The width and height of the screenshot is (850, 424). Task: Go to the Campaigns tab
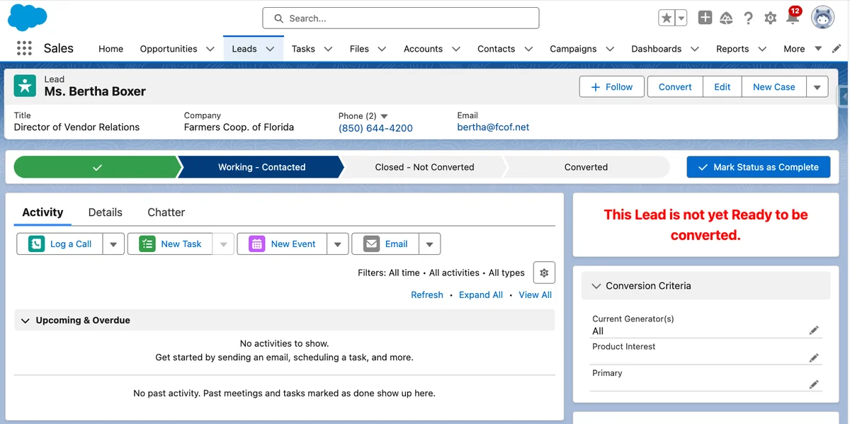[x=573, y=49]
